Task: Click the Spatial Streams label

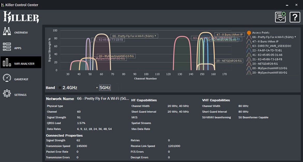Action: click(x=141, y=123)
